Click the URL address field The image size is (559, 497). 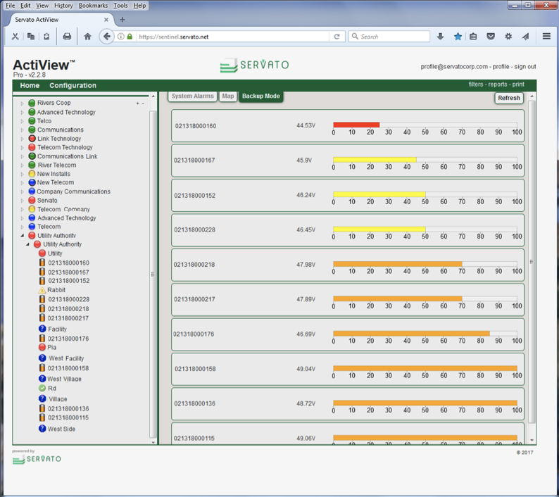click(x=232, y=37)
